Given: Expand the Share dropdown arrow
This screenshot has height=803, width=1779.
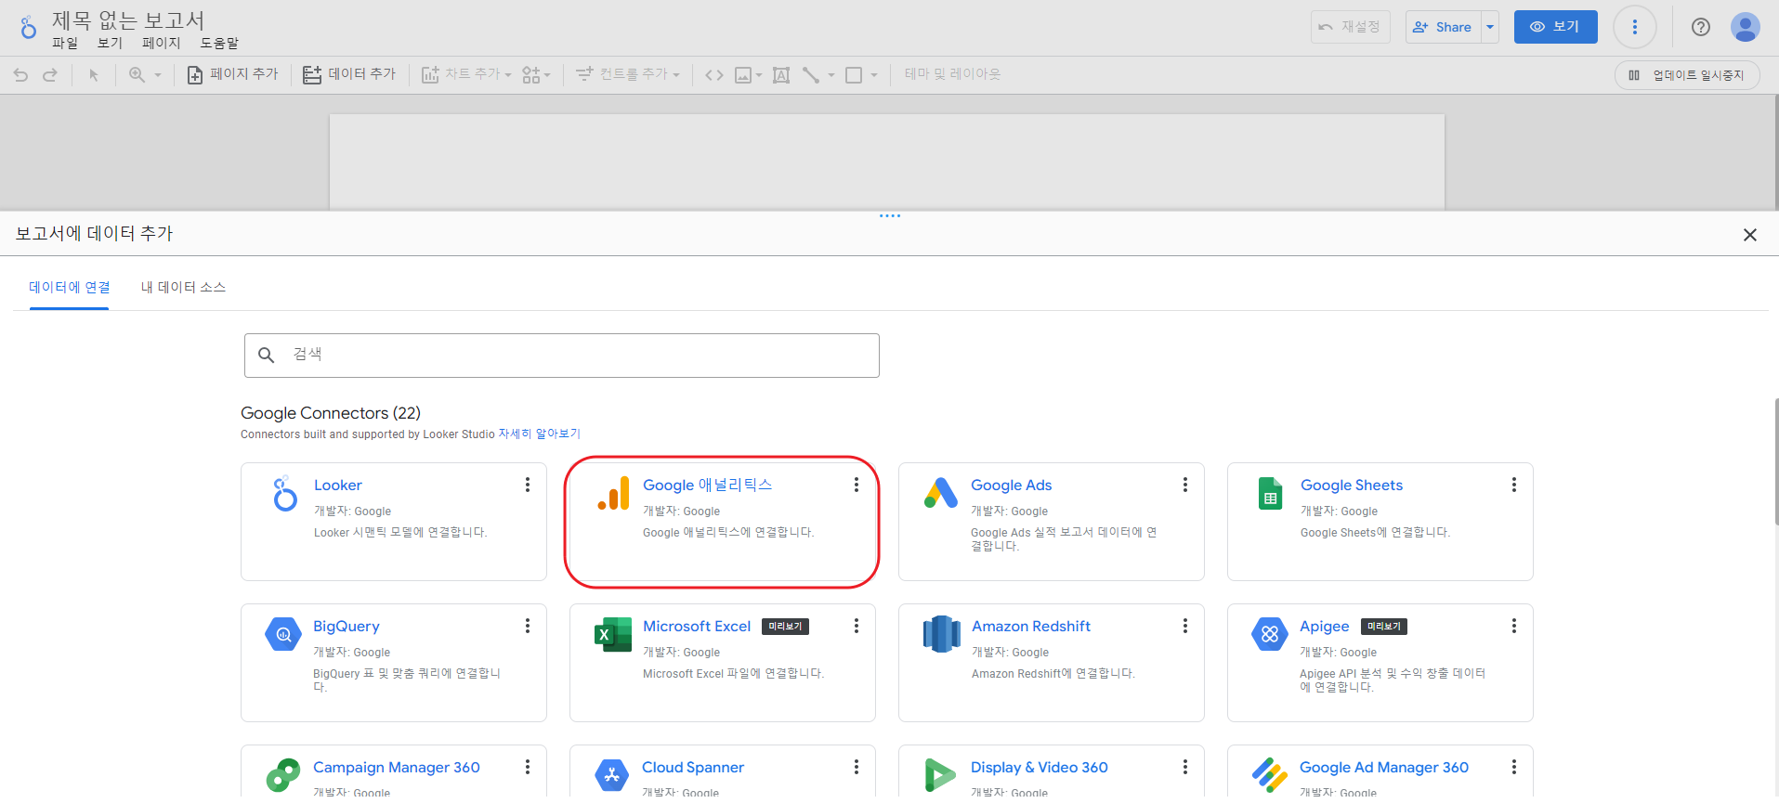Looking at the screenshot, I should pos(1490,27).
